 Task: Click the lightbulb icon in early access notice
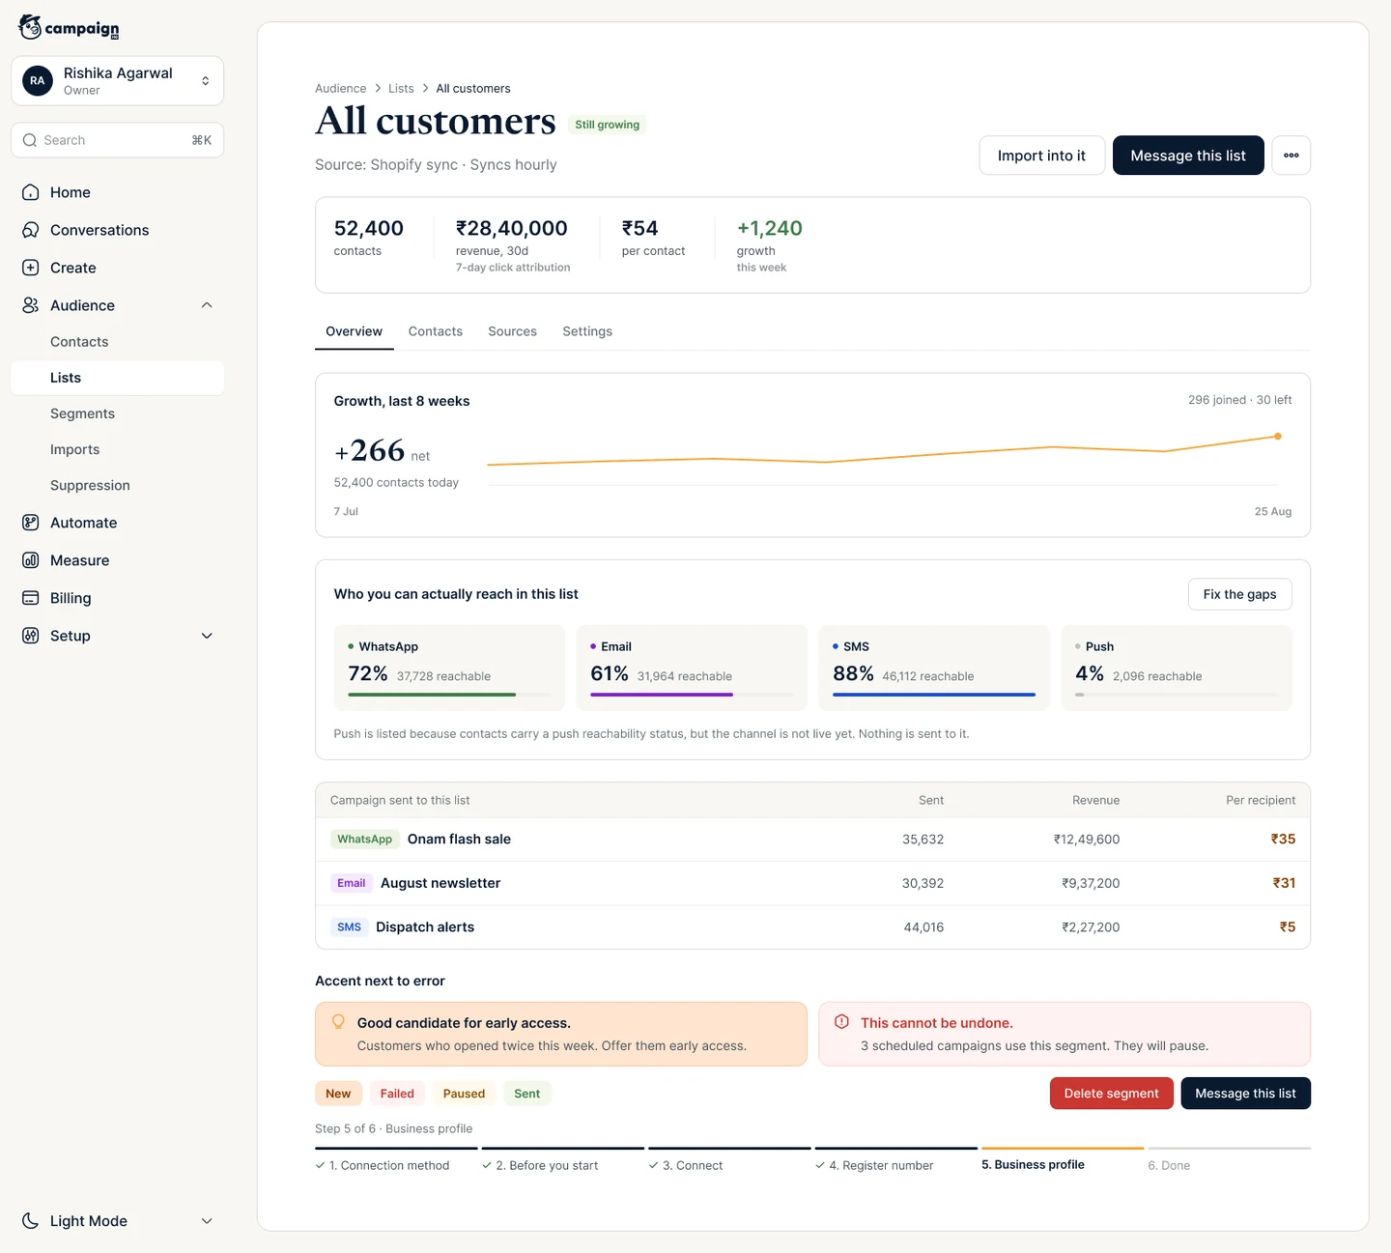(x=339, y=1022)
